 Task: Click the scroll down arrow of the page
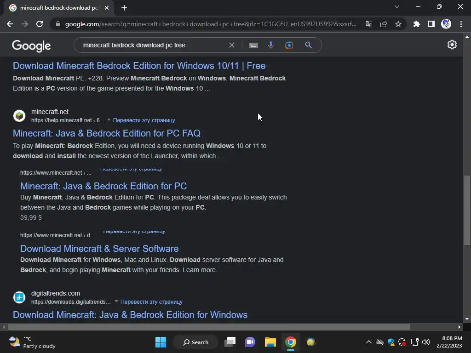click(467, 319)
